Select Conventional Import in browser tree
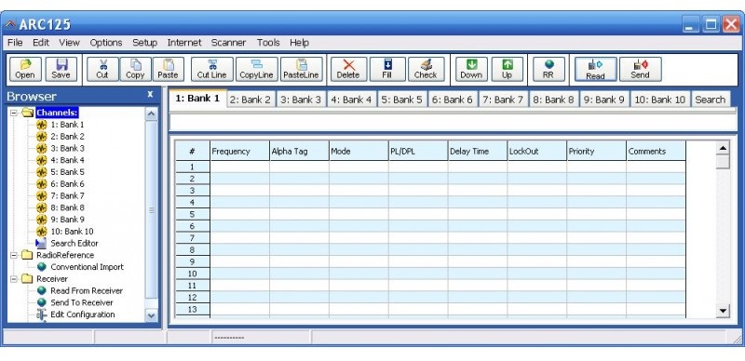The height and width of the screenshot is (361, 745). click(x=87, y=267)
